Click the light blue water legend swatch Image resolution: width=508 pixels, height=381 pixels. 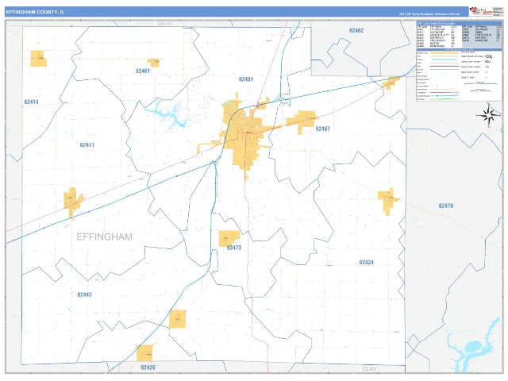[x=444, y=60]
